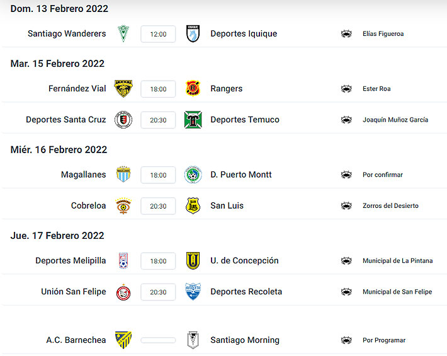Select the Rangers club crest

coord(193,89)
